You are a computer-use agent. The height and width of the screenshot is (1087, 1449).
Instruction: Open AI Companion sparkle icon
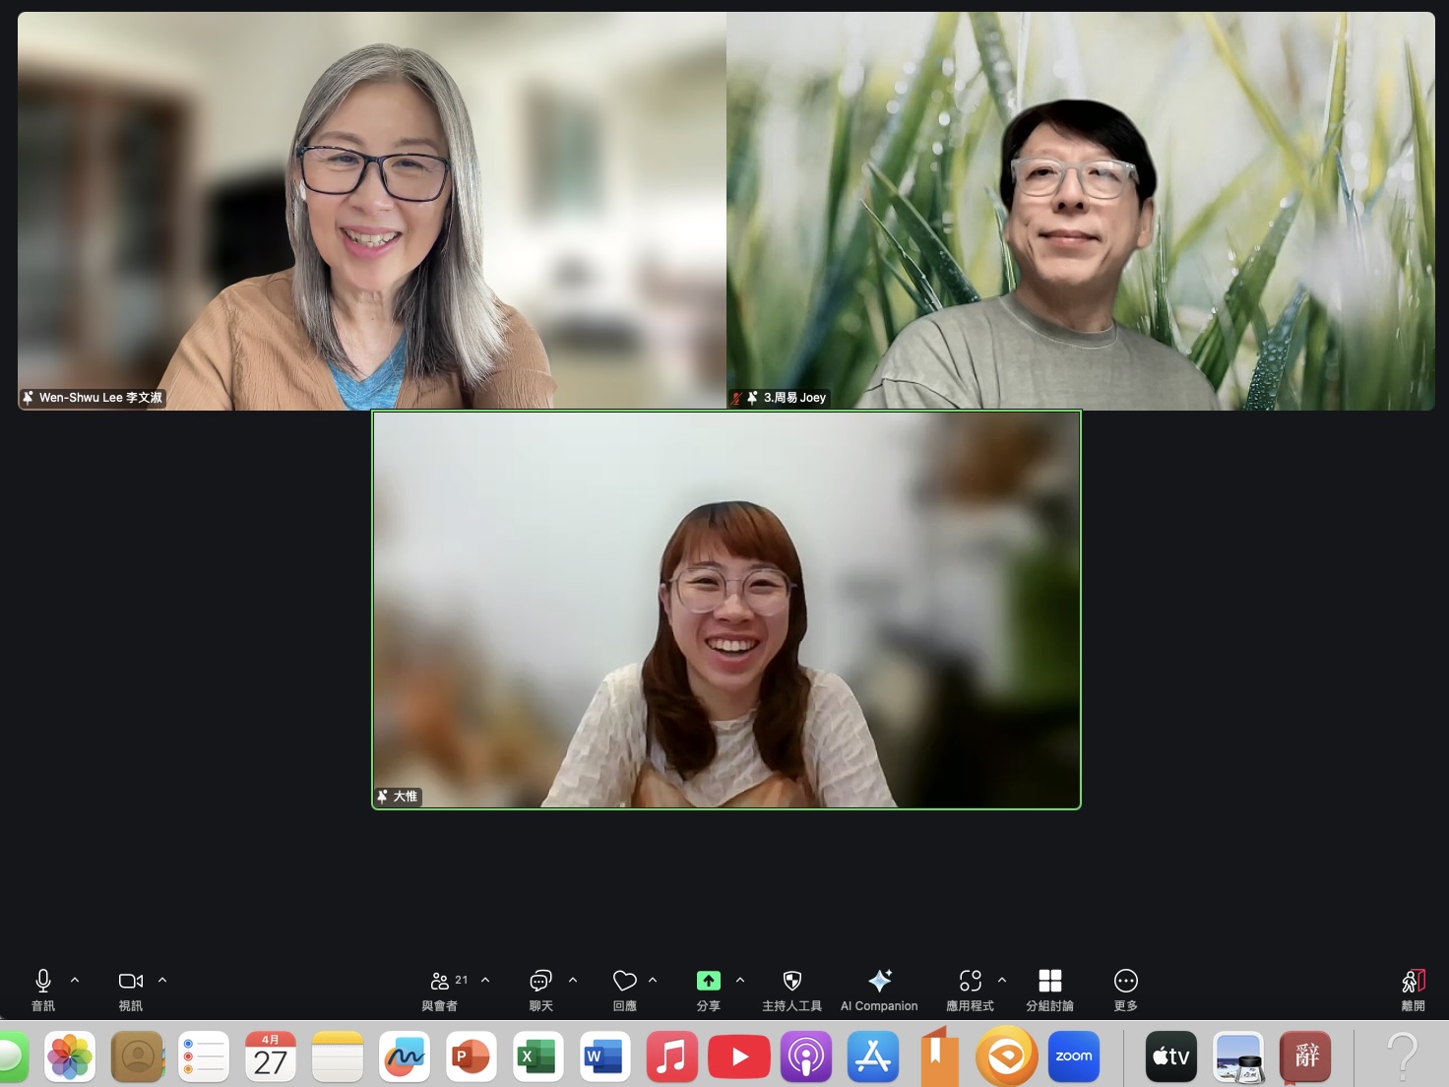(x=880, y=981)
